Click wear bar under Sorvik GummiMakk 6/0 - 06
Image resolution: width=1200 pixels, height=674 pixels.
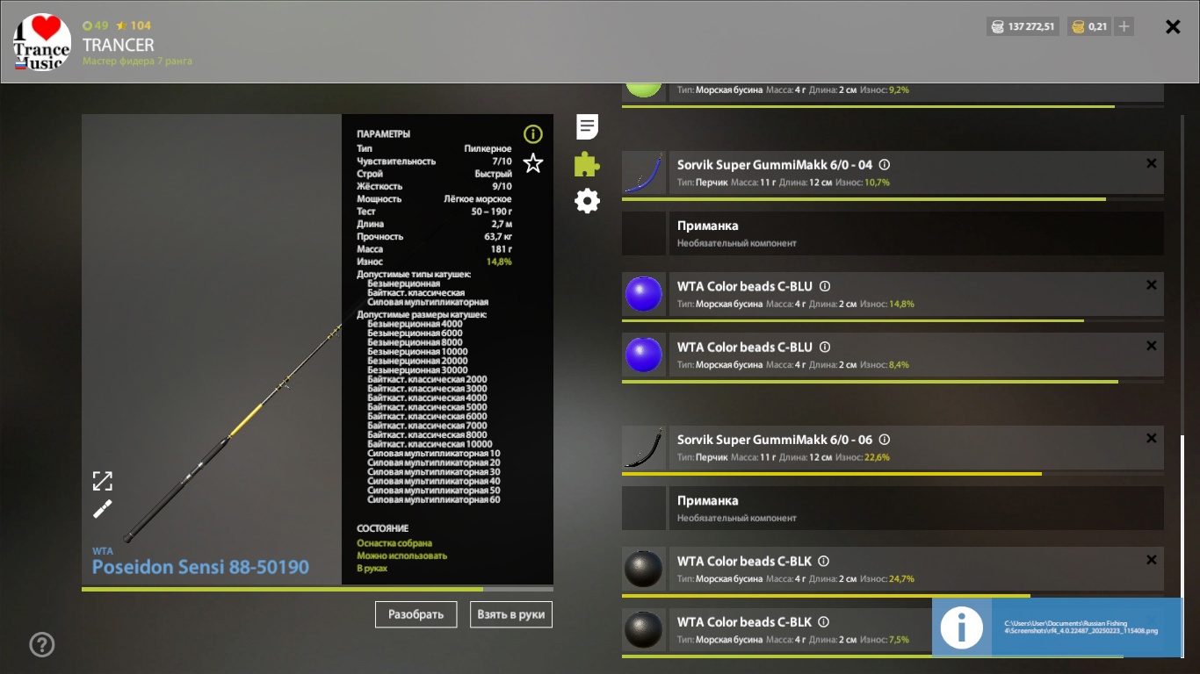coord(893,475)
